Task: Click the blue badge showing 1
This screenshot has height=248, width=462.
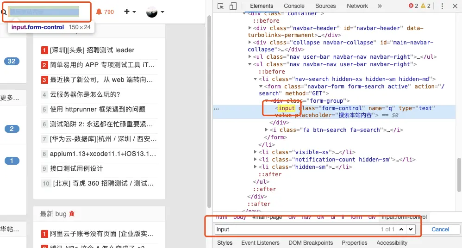Action: [x=12, y=161]
